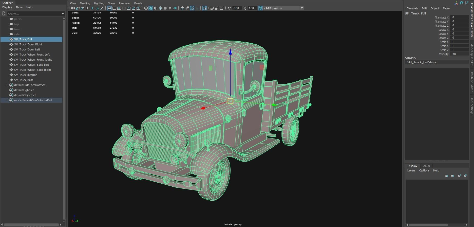Open the viewport Lighting menu

pos(99,3)
